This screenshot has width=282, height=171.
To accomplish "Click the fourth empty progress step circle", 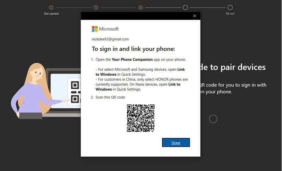I will [x=185, y=7].
